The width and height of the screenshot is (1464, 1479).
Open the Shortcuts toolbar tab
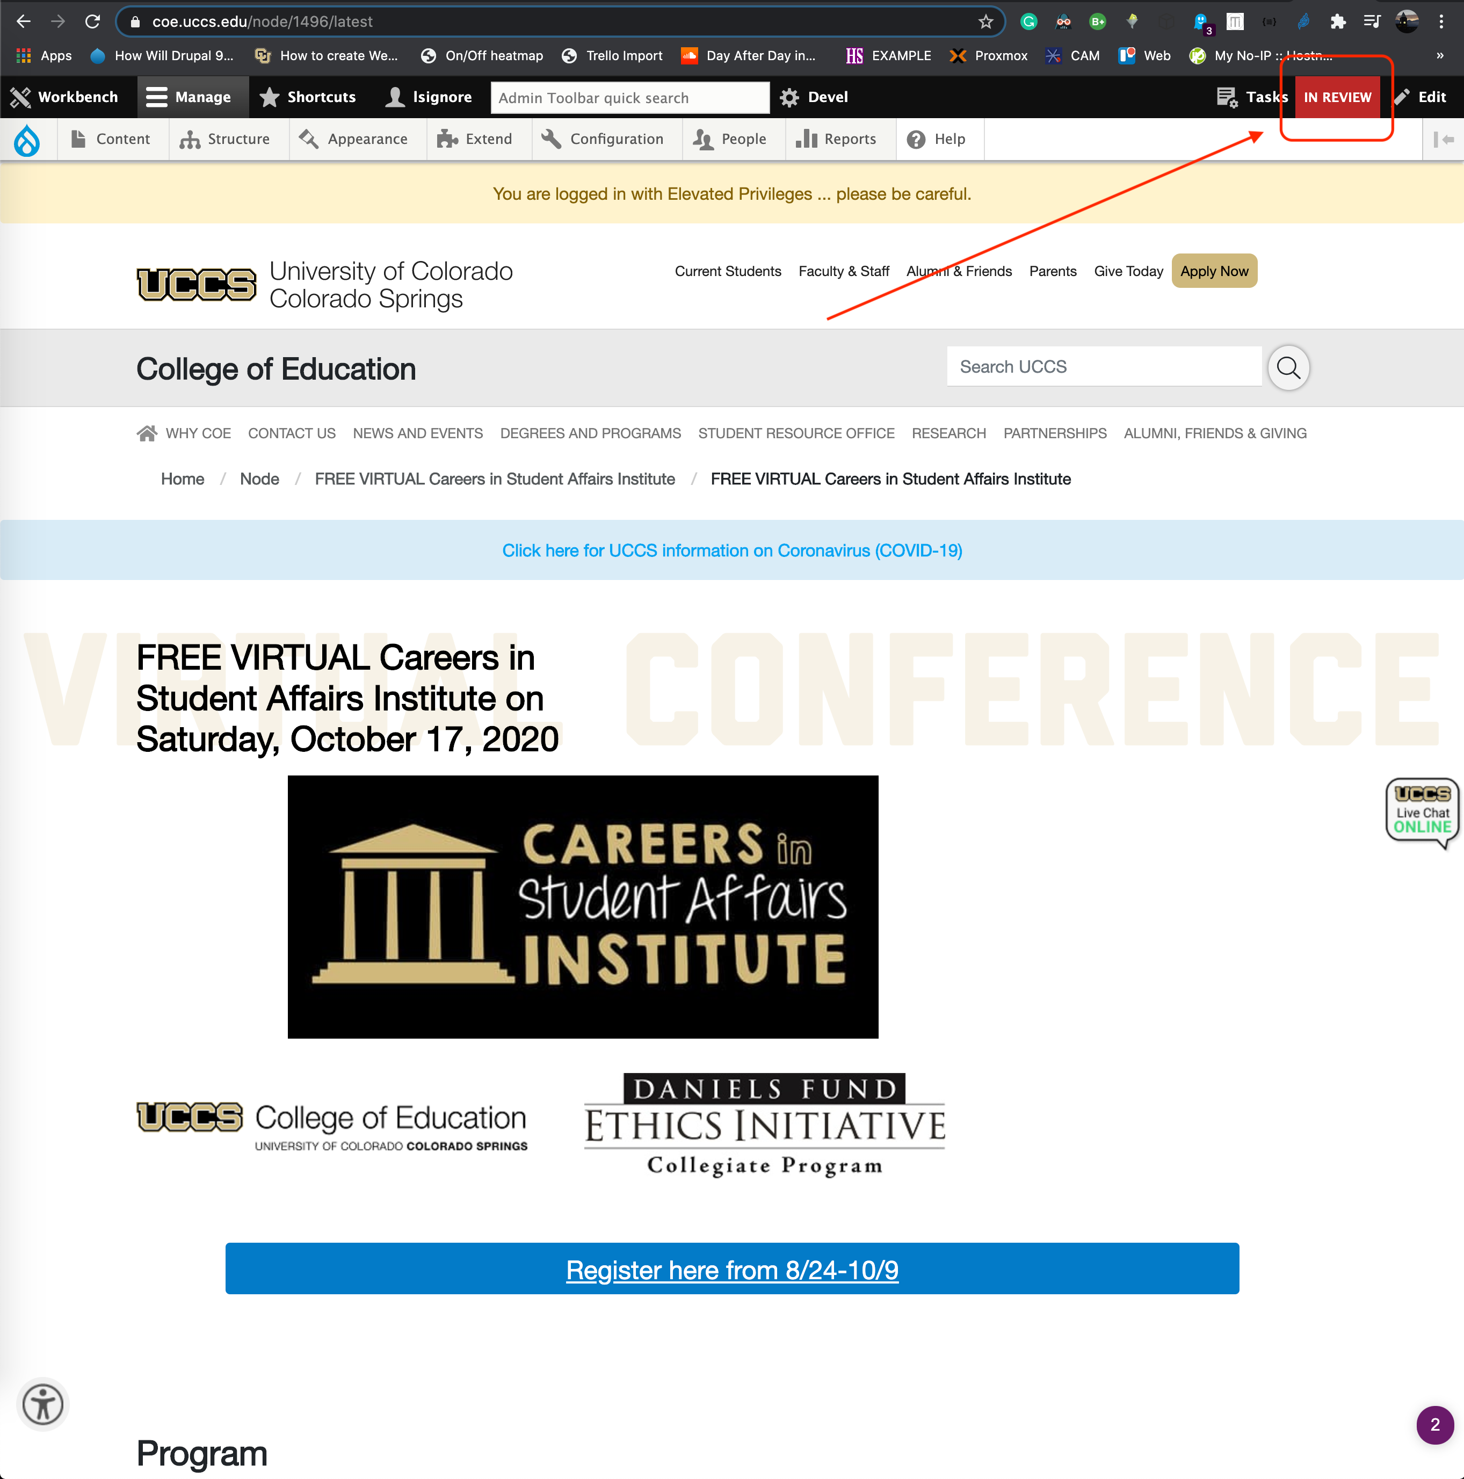click(308, 97)
